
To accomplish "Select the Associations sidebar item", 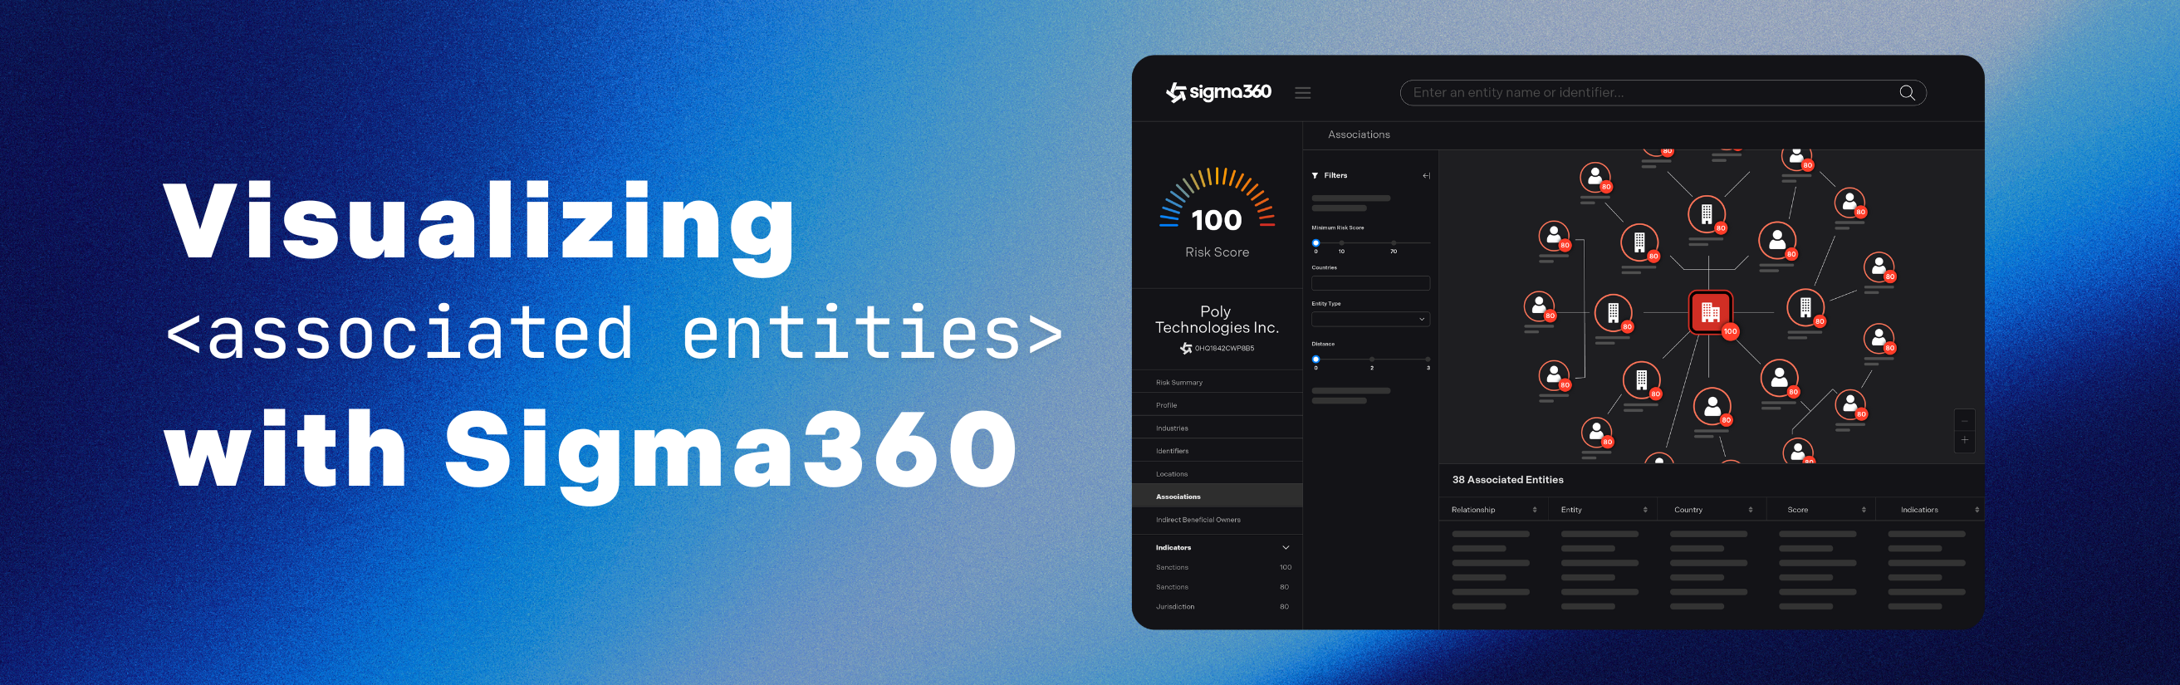I will click(1217, 497).
